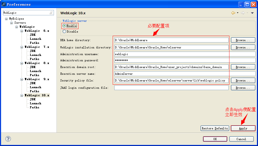Browse for JAAS login configuration file
258x146 pixels.
[x=243, y=88]
